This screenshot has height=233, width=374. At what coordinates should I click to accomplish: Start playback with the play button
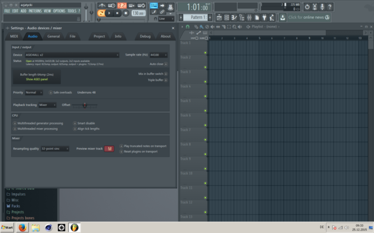click(109, 13)
